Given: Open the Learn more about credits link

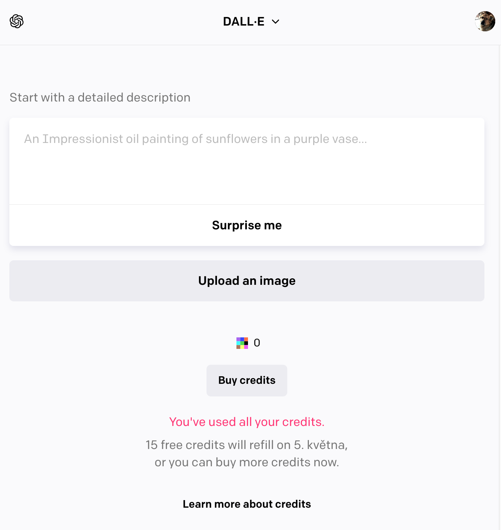Looking at the screenshot, I should (247, 504).
